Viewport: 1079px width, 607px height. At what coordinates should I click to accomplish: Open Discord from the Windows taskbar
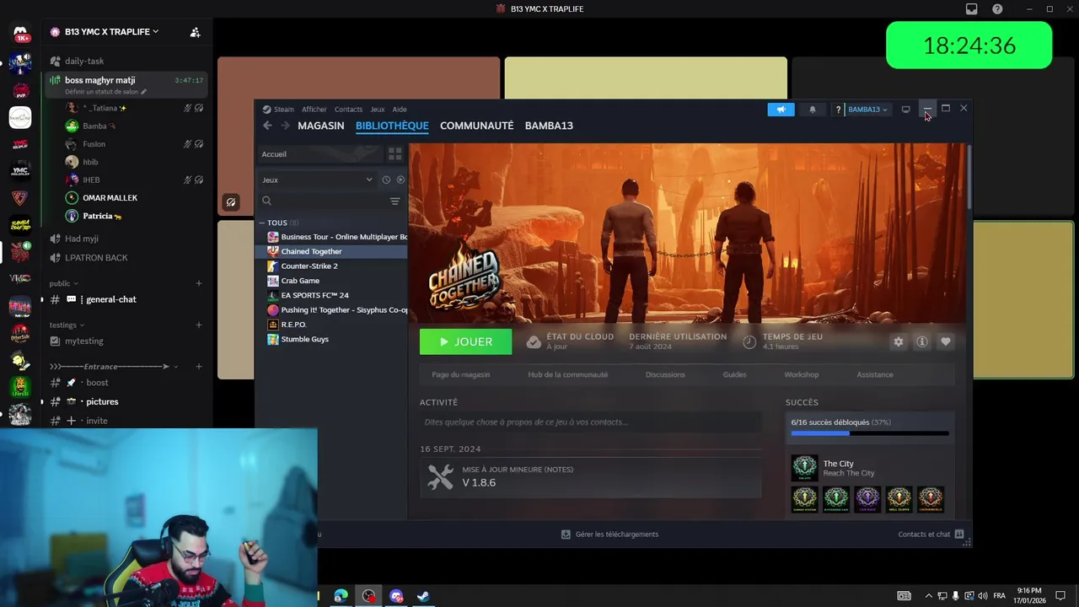tap(396, 596)
